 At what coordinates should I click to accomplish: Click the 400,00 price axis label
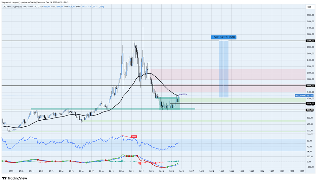[x=310, y=124]
